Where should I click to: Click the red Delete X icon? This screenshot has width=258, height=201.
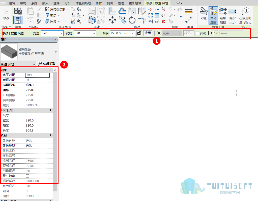163,21
